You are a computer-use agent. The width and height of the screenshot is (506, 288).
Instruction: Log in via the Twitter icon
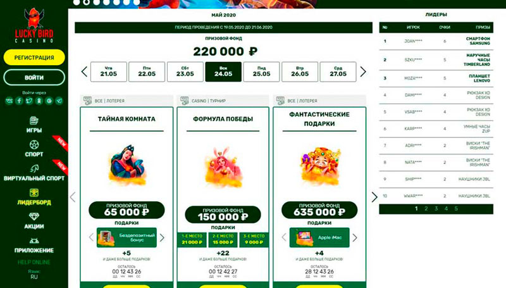(29, 101)
